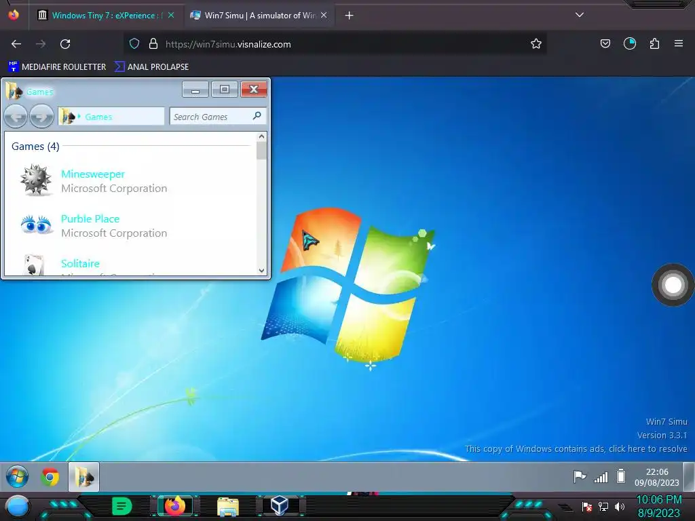
Task: Click Firefox forward arrow
Action: point(41,44)
